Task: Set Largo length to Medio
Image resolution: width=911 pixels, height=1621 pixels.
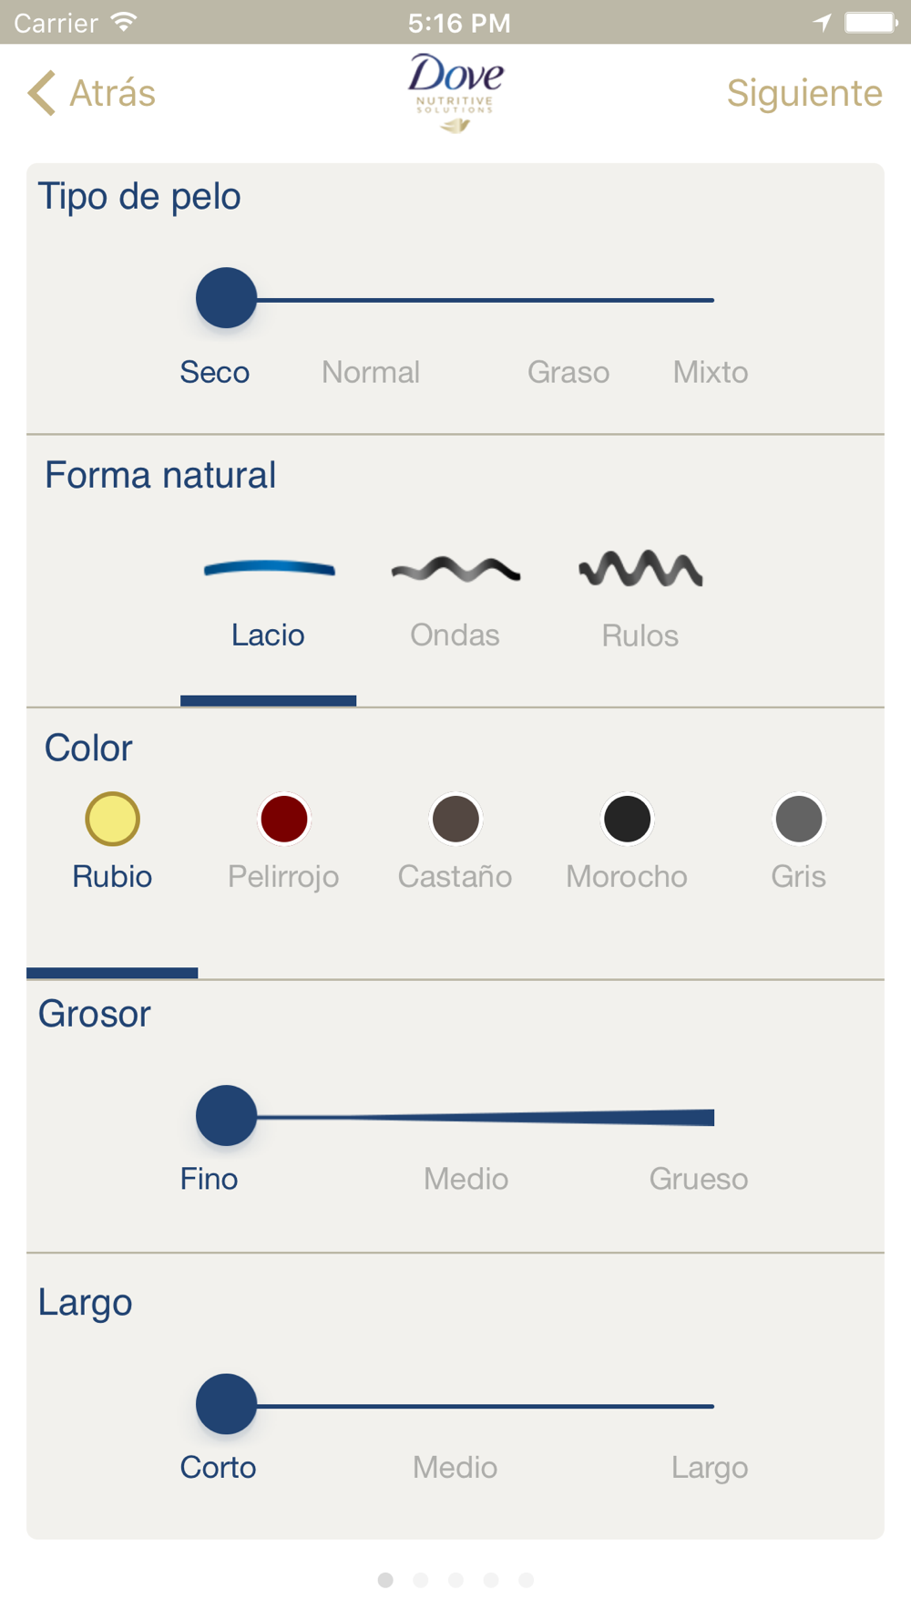Action: [455, 1467]
